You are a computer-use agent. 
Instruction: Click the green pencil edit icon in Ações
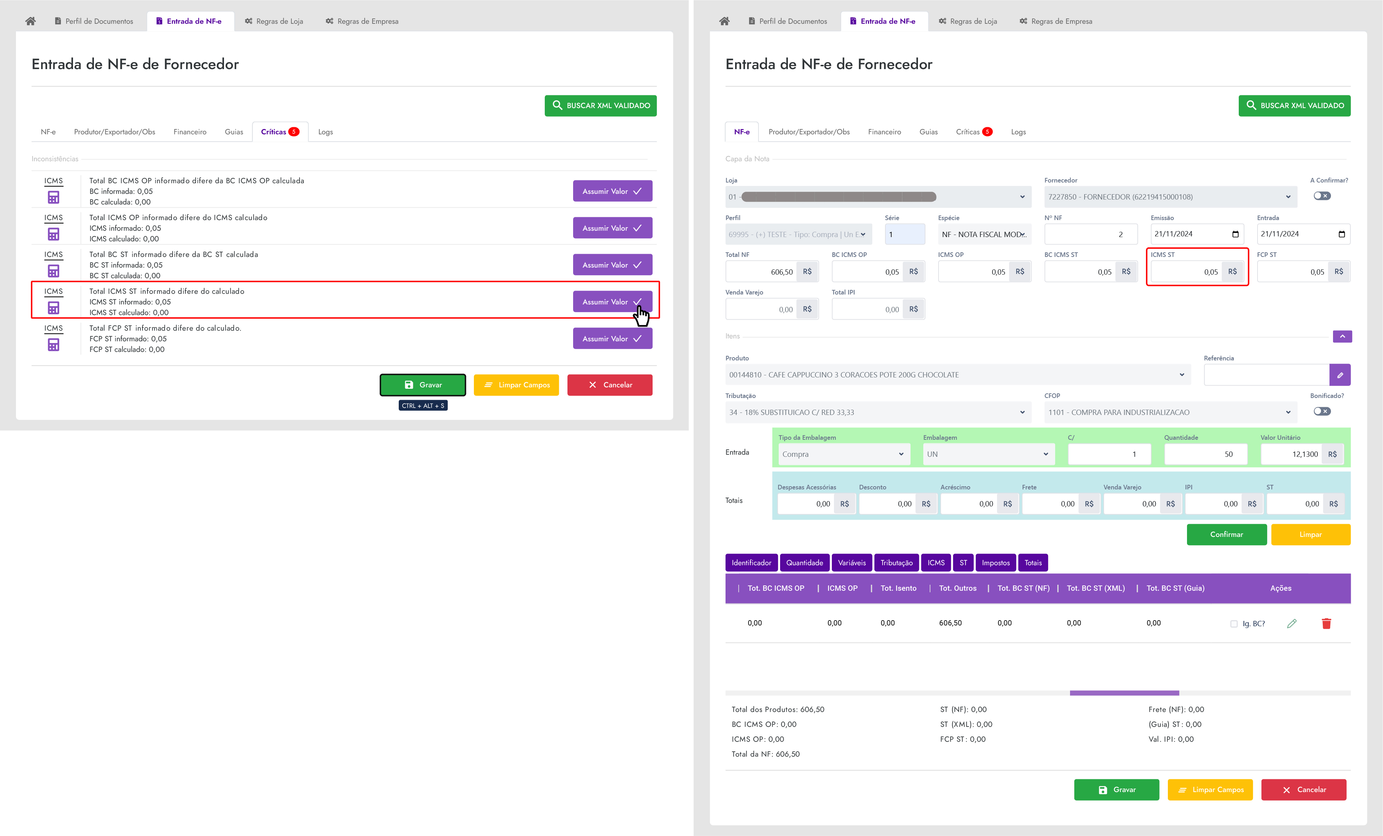[x=1292, y=623]
